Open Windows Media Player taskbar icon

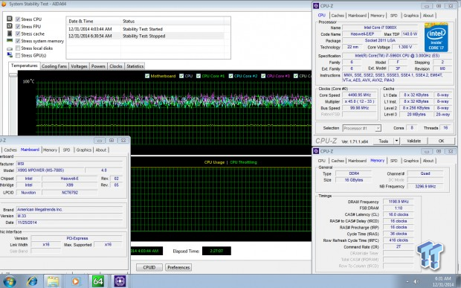pos(75,281)
